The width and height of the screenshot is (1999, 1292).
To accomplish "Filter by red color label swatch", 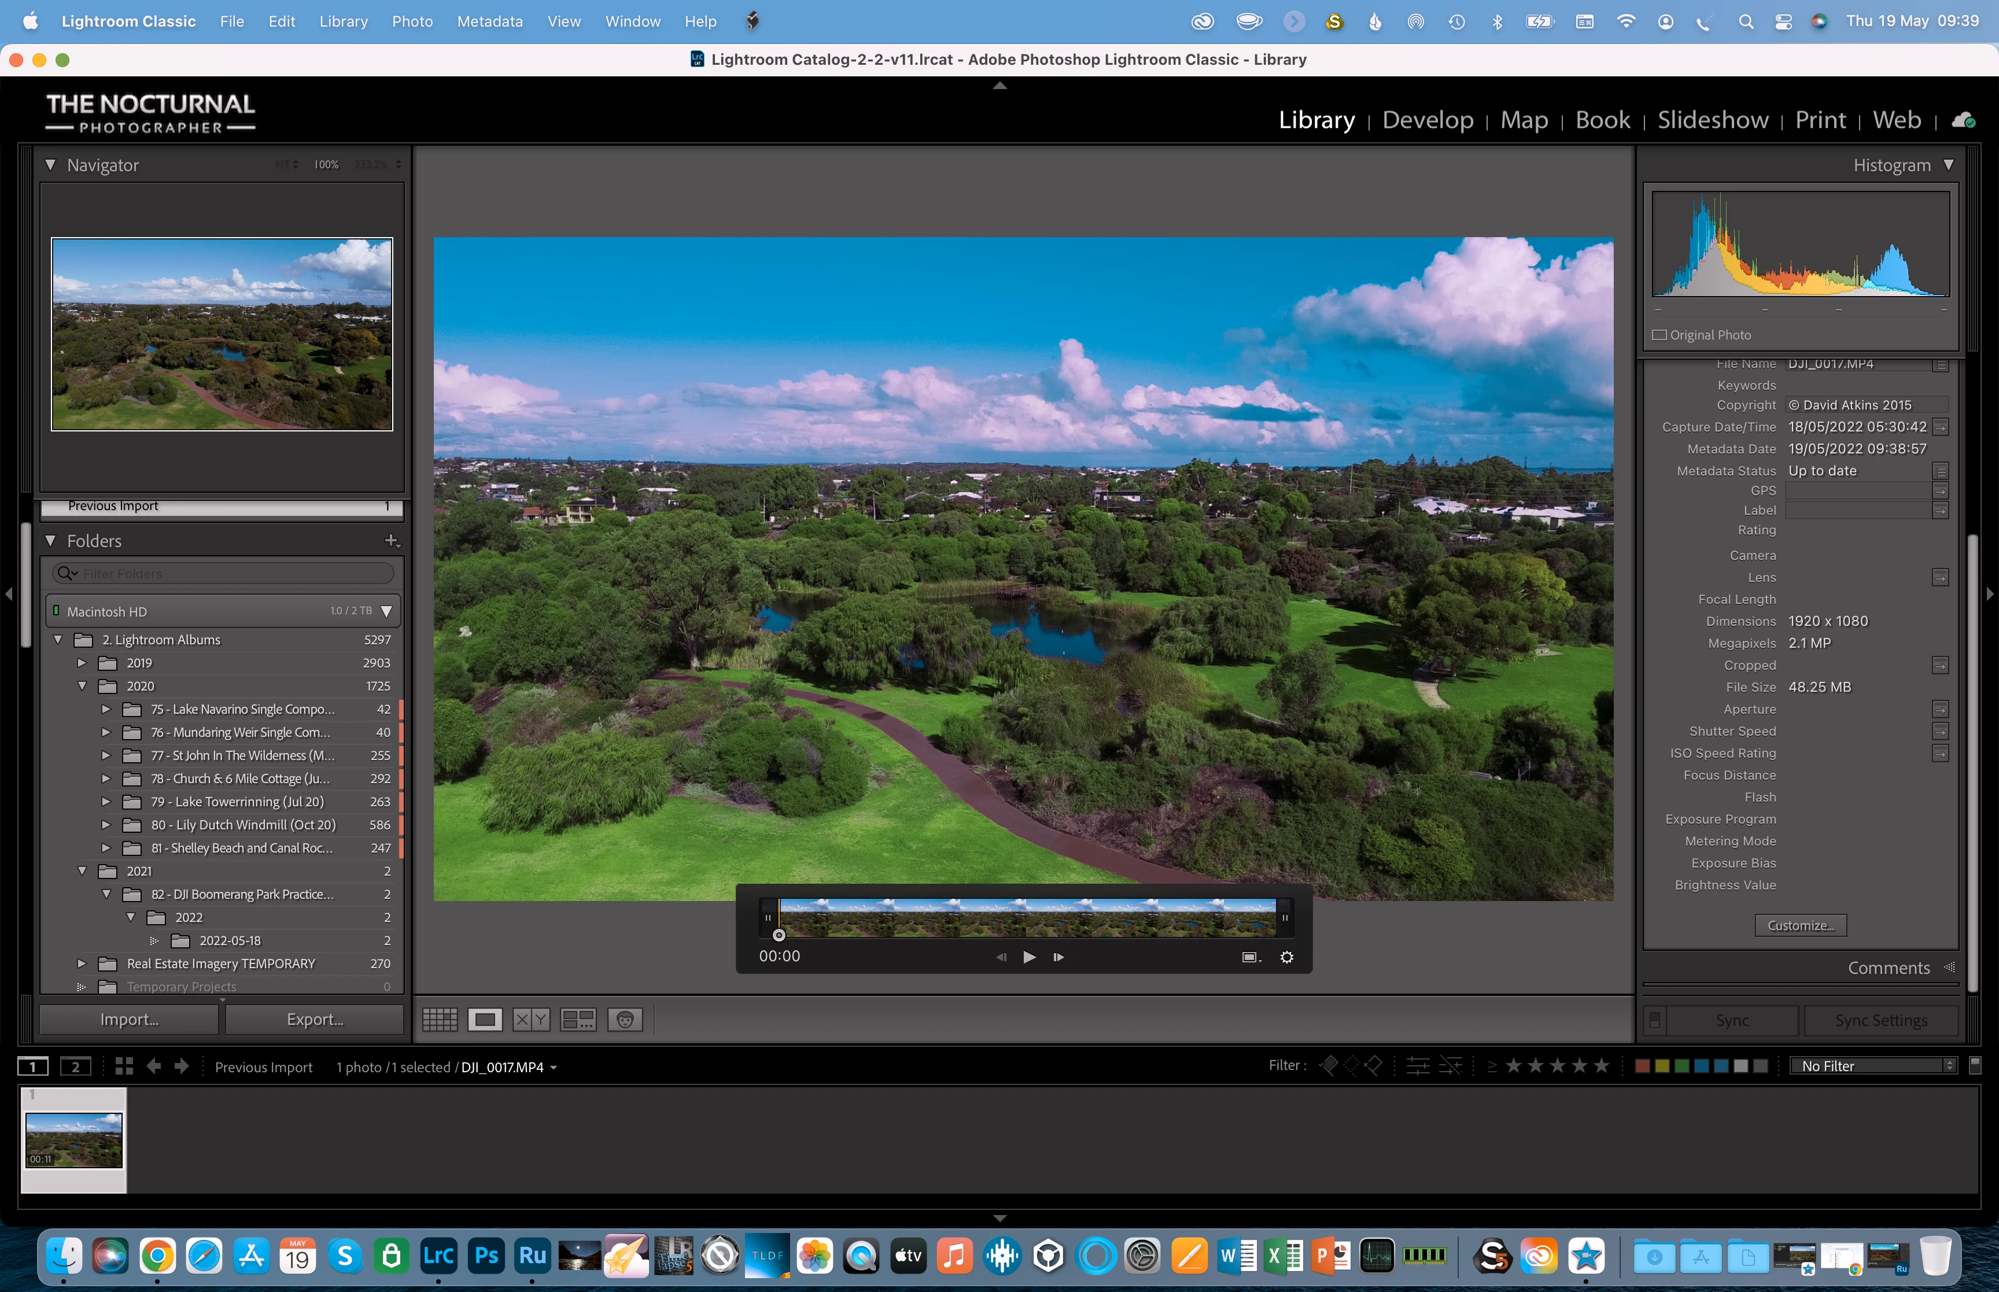I will pos(1643,1066).
